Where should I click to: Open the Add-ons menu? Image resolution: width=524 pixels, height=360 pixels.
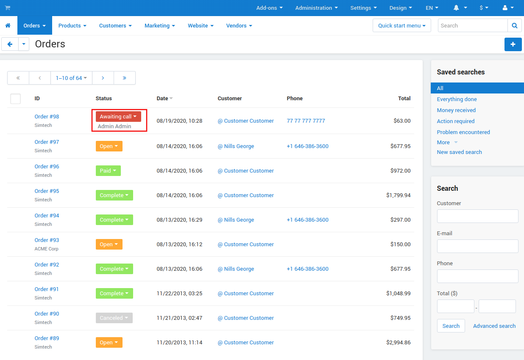(x=270, y=8)
